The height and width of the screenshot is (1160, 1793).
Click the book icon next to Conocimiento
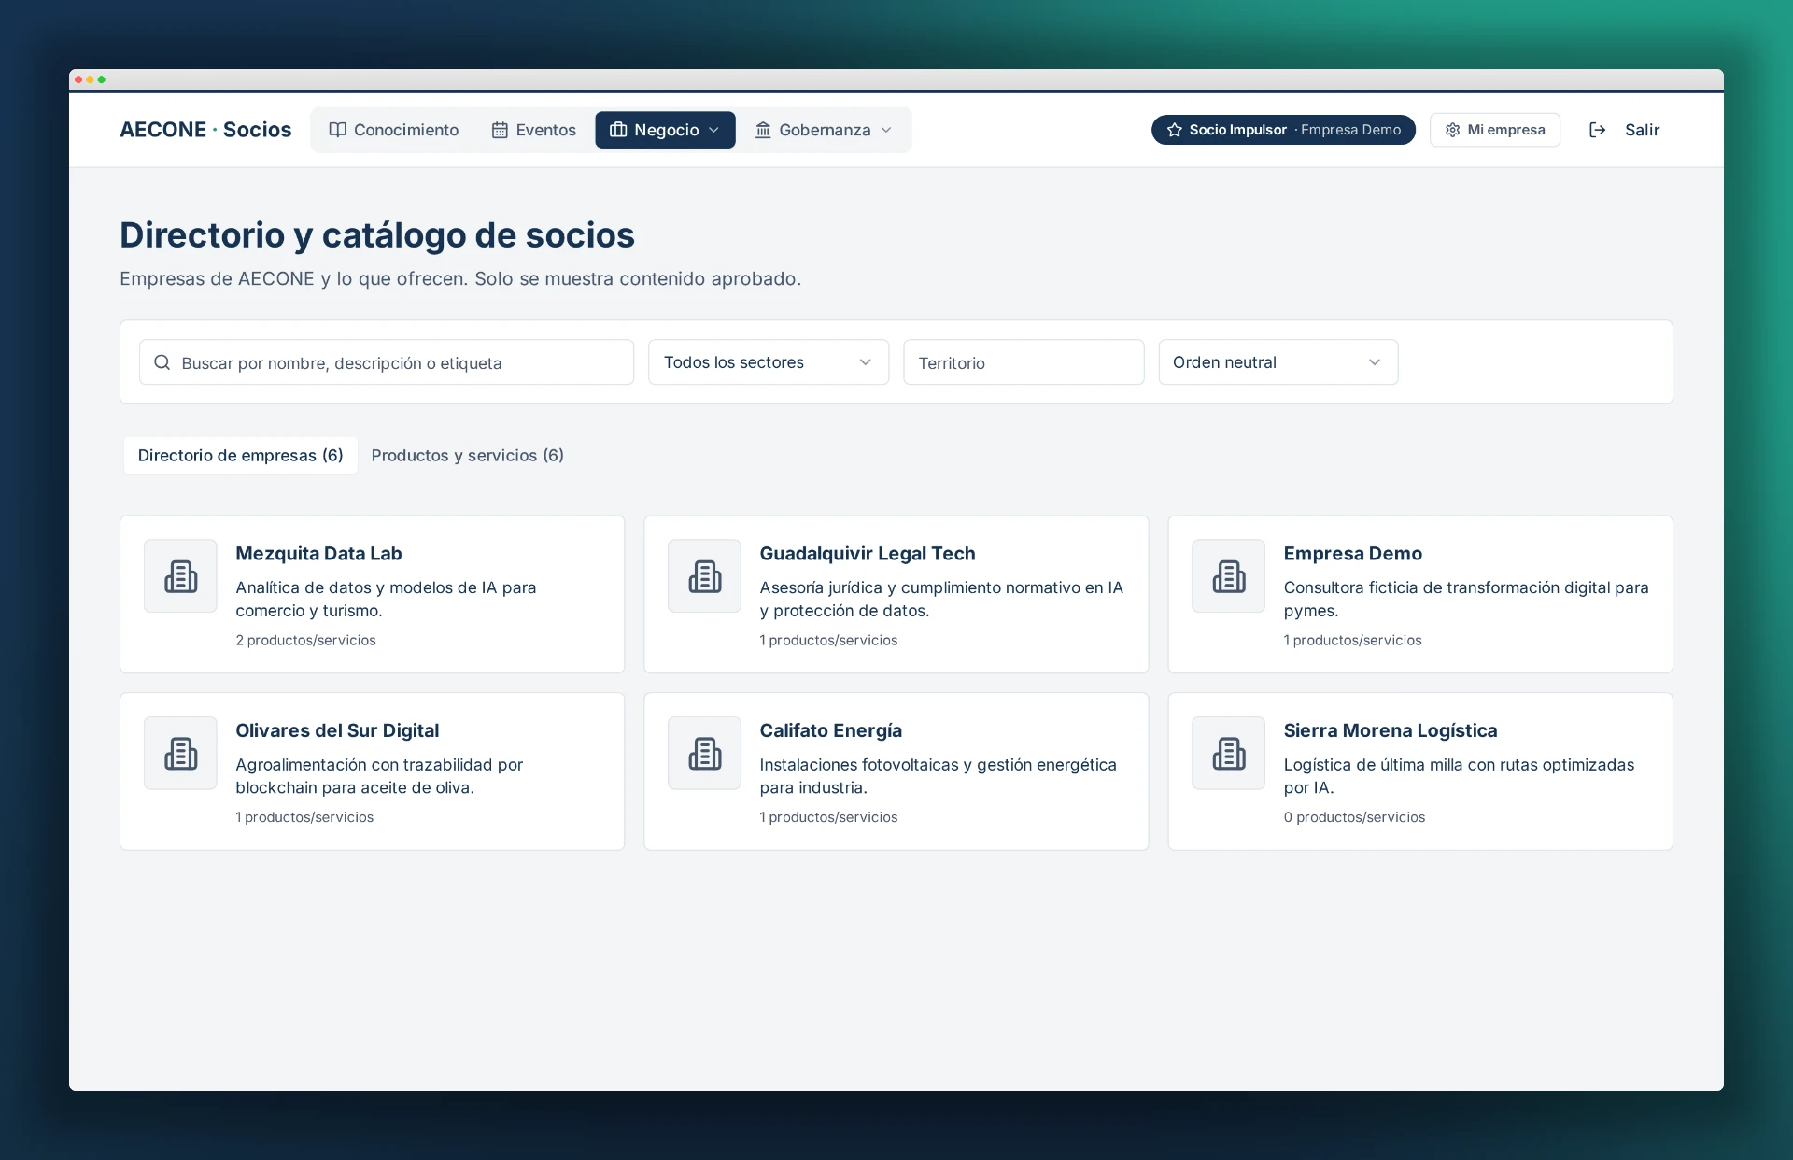pyautogui.click(x=337, y=130)
